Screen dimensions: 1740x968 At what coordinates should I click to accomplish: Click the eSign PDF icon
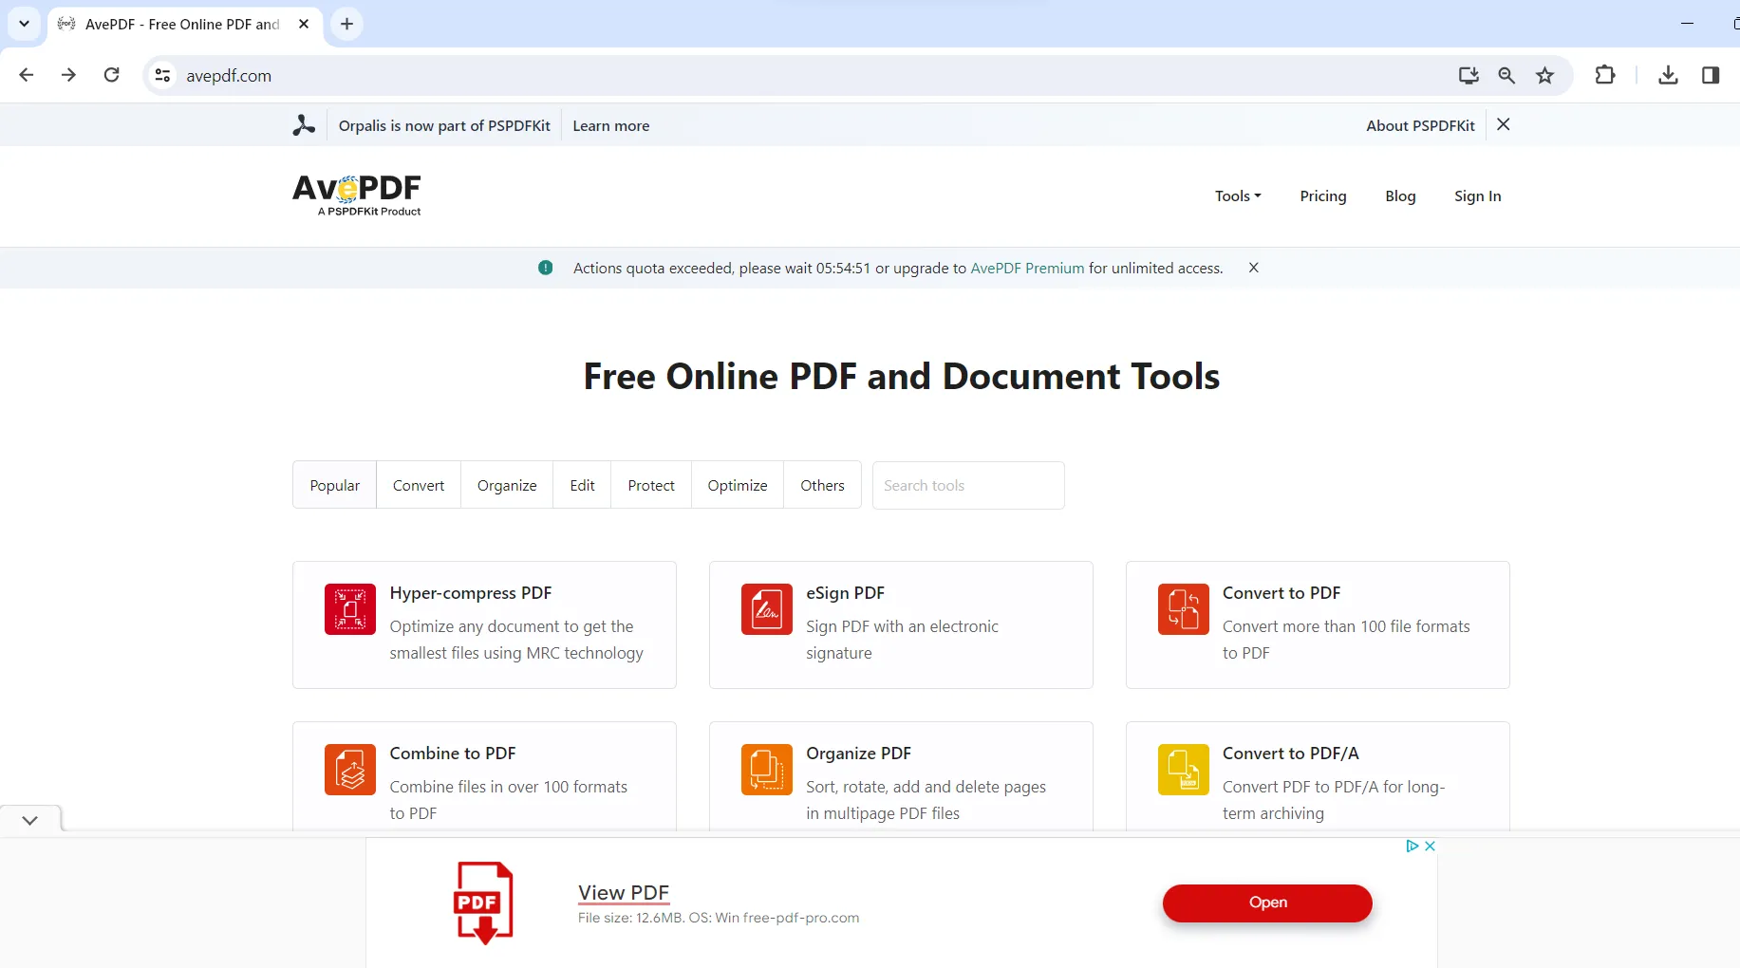767,608
